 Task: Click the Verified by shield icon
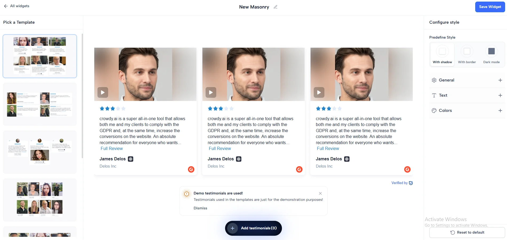click(x=411, y=183)
